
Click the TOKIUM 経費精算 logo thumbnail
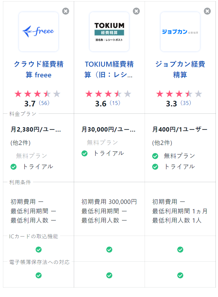[109, 32]
